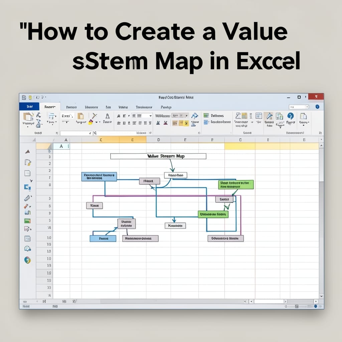
Task: Click the small blue grid icon in ribbon
Action: [x=206, y=122]
